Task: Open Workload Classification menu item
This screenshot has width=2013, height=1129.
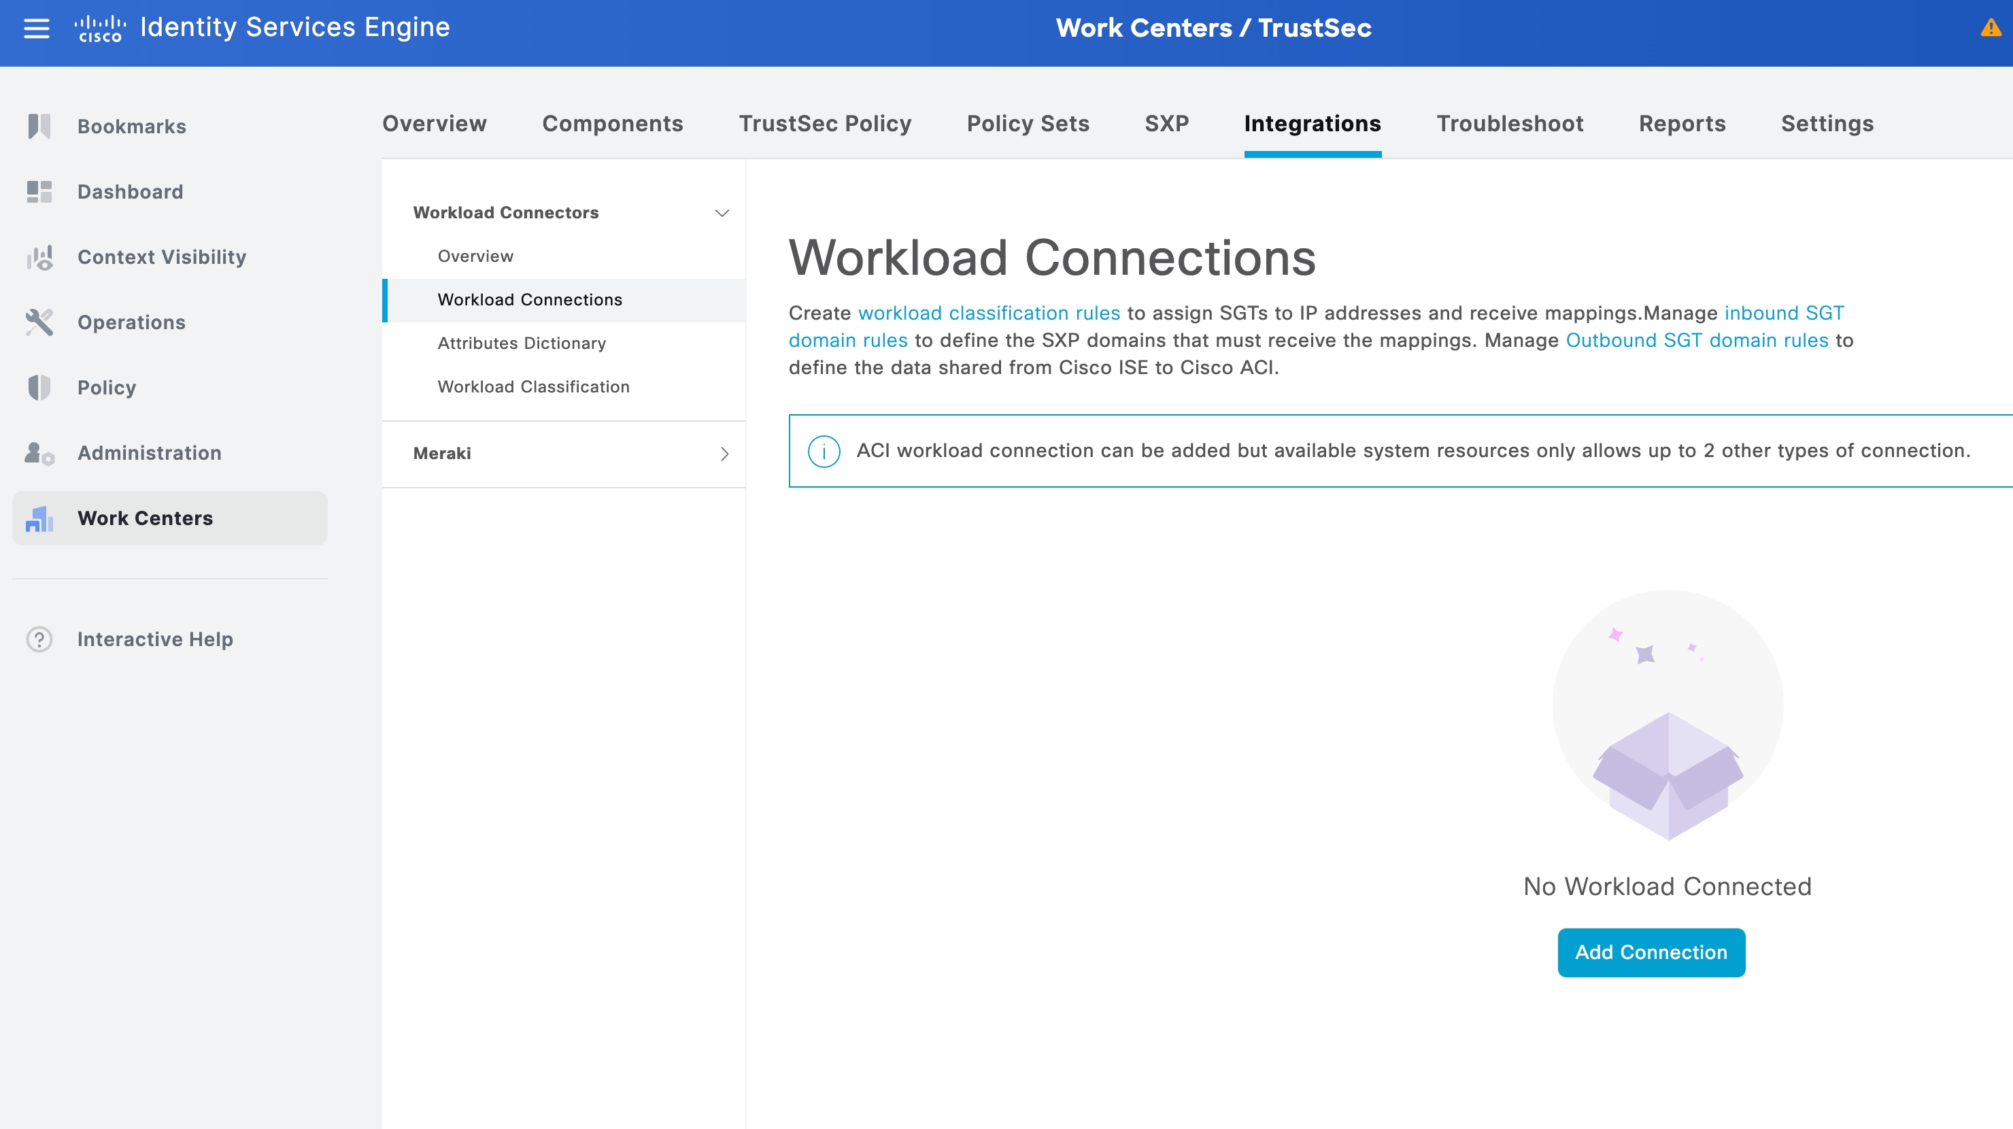Action: (x=533, y=387)
